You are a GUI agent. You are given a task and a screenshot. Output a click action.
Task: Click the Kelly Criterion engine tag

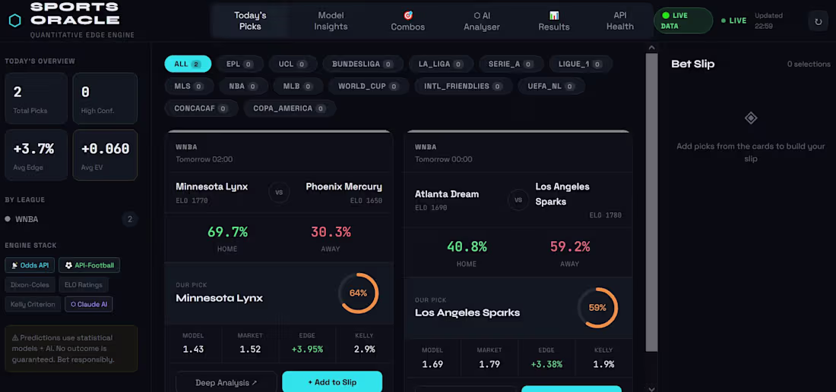pyautogui.click(x=33, y=304)
